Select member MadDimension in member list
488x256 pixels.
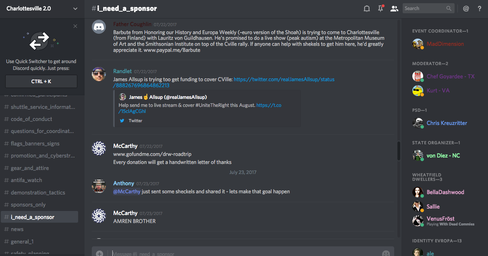click(x=445, y=44)
